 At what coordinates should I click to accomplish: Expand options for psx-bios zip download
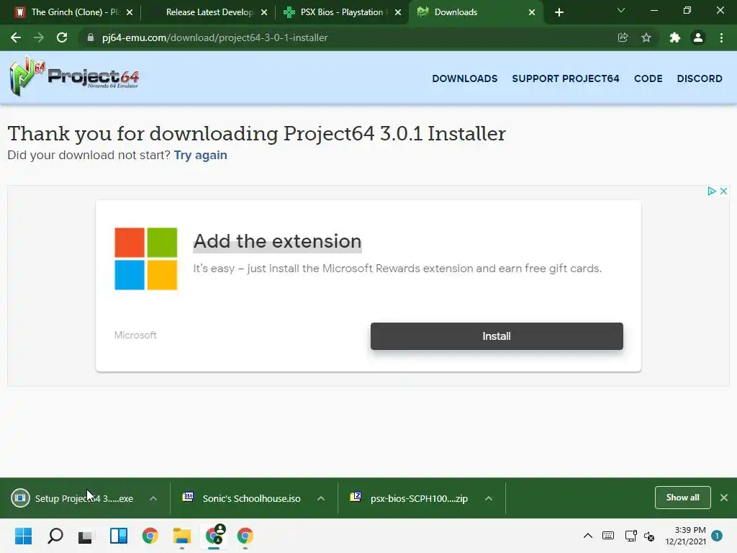(489, 498)
